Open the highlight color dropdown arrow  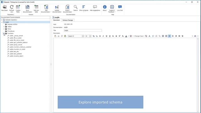coord(133,36)
